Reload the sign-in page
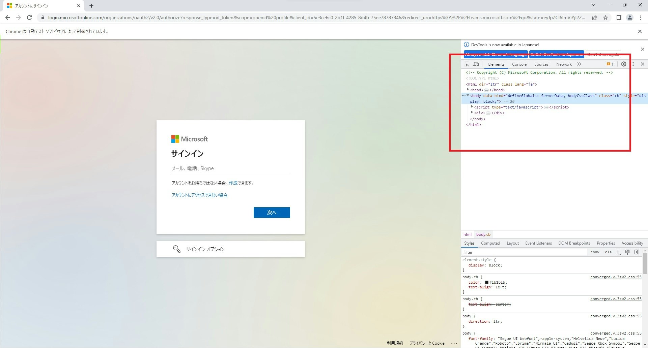Viewport: 648px width, 348px height. pos(29,18)
